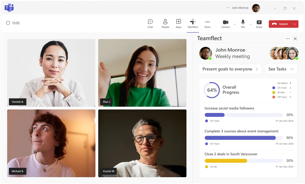
Task: Open goal Close 2 deals in South Vancouver
Action: 231,154
